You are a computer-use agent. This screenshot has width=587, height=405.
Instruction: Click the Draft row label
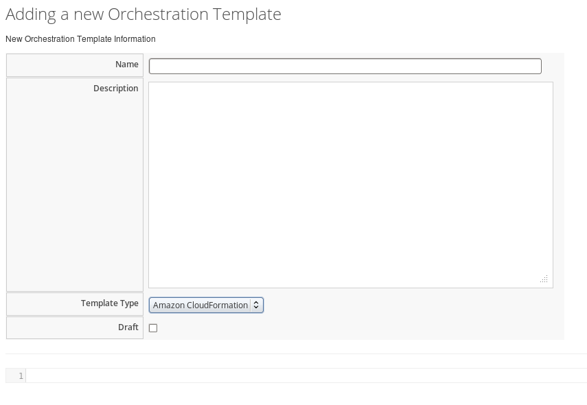(x=128, y=327)
